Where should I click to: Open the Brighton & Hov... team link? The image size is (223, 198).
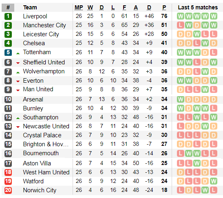(x=46, y=144)
